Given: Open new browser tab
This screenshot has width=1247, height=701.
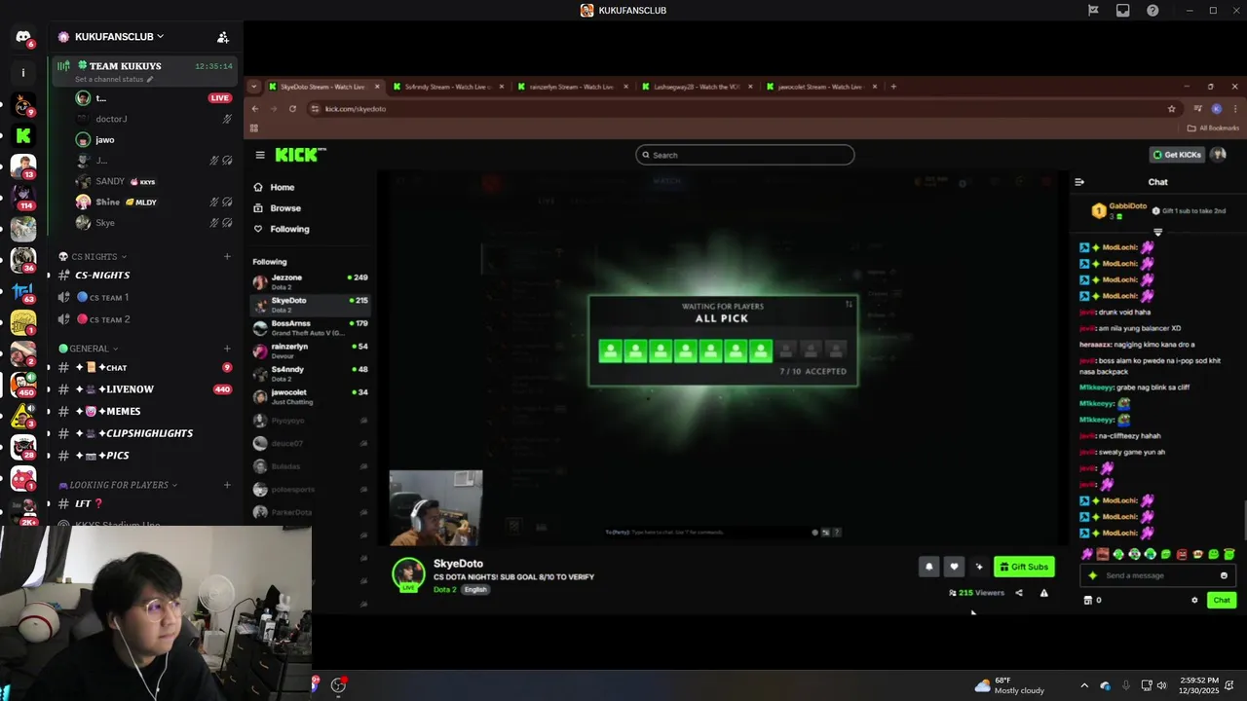Looking at the screenshot, I should [893, 87].
